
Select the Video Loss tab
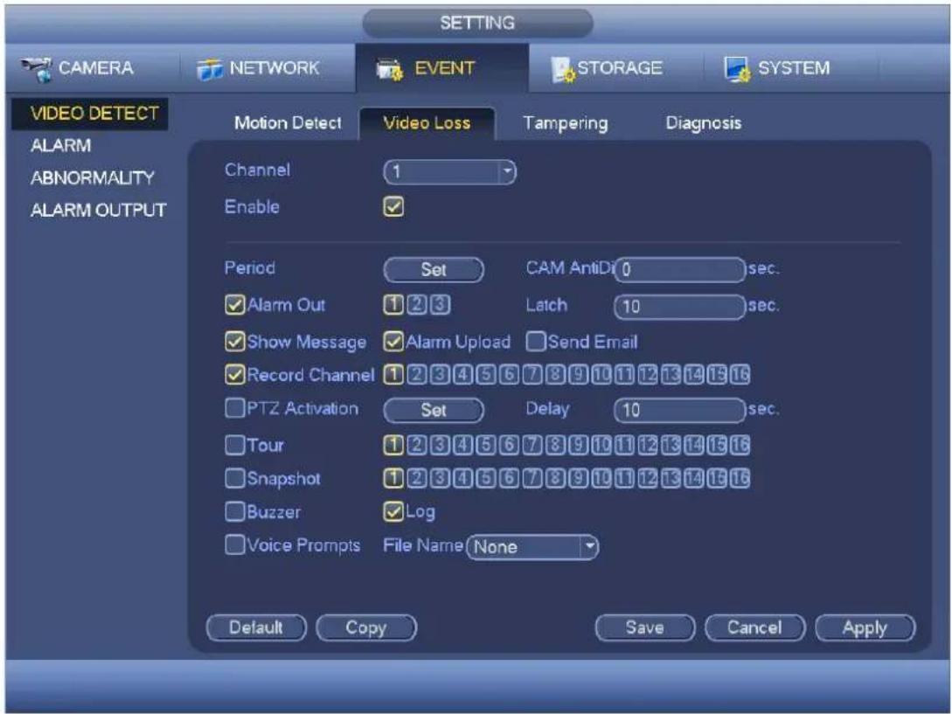(x=427, y=123)
